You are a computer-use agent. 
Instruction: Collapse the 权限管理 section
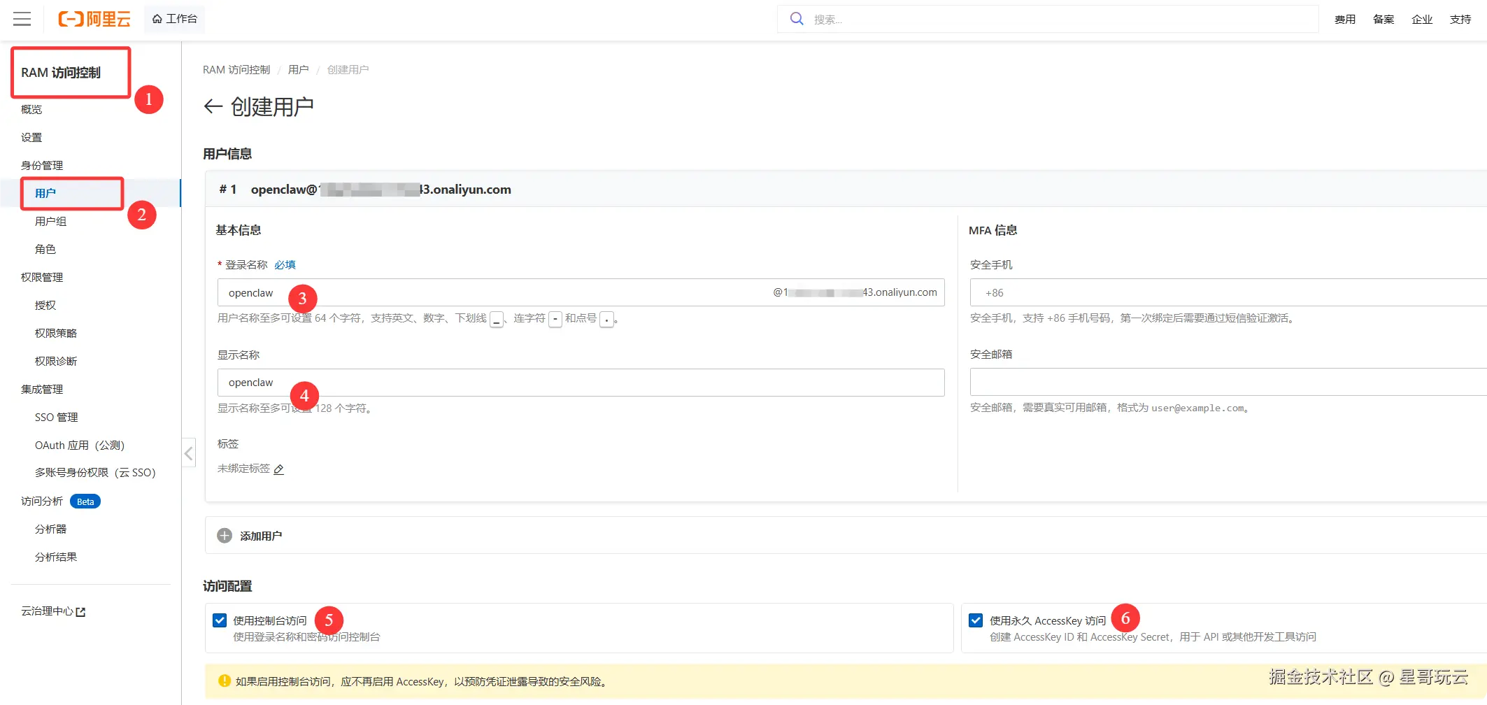[x=42, y=277]
